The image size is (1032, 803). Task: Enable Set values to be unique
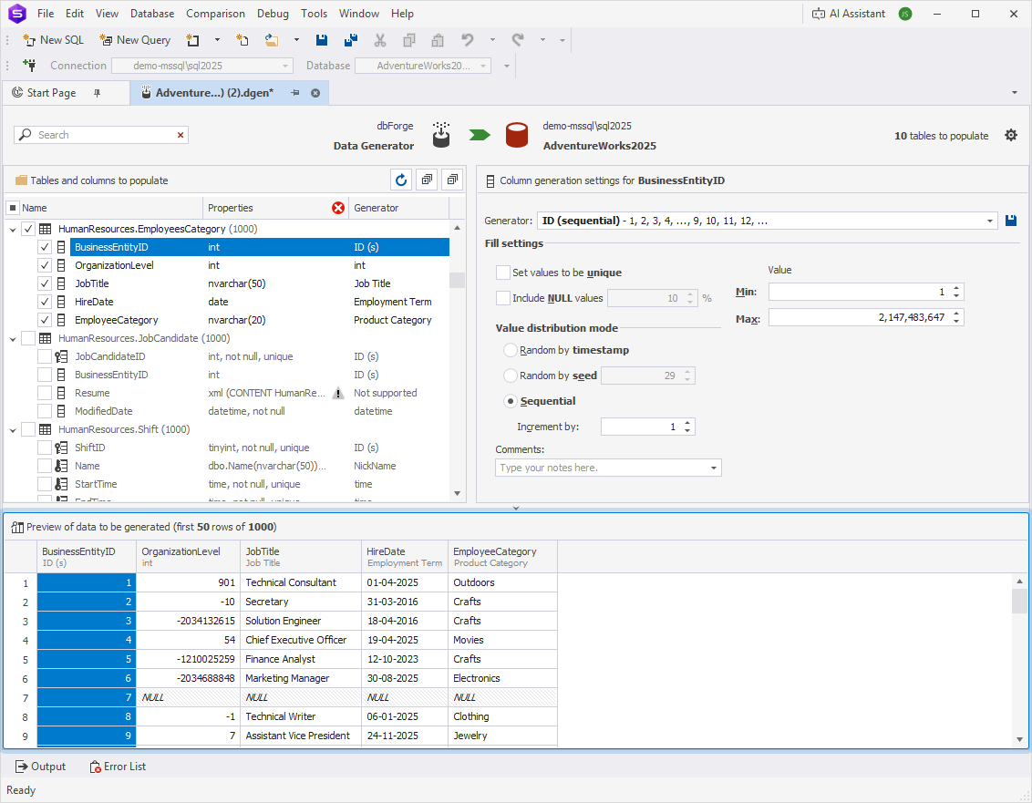[x=503, y=273]
